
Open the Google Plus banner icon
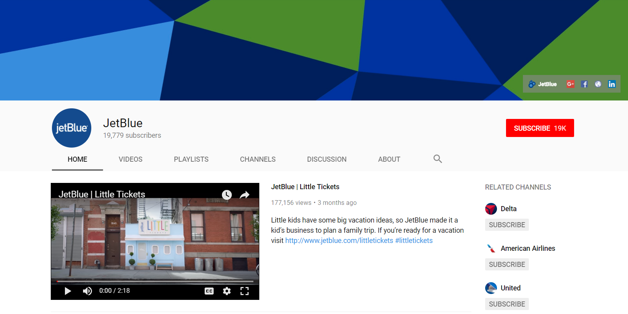pos(571,84)
